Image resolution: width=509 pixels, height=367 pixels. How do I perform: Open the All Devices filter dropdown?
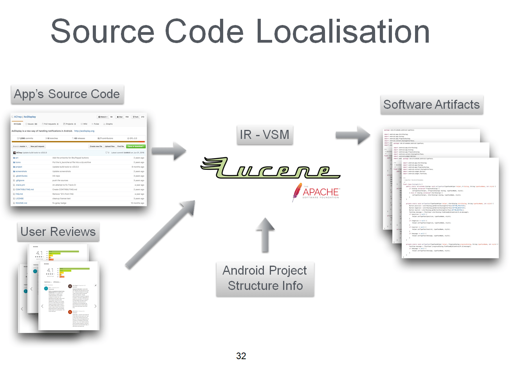click(x=56, y=282)
